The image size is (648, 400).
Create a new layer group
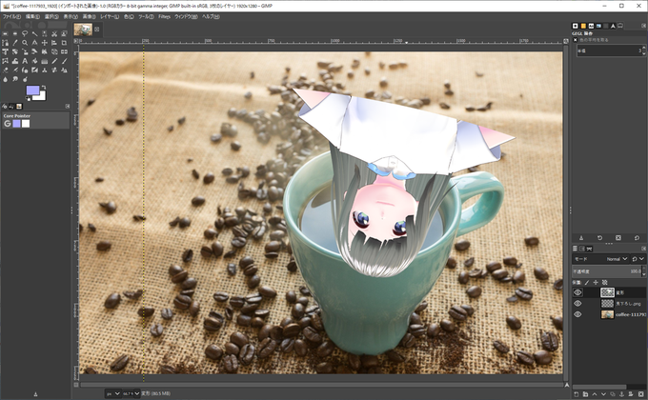(586, 394)
